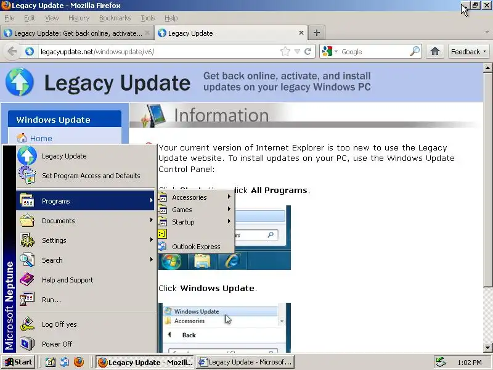Click the taskbar clock showing 1:02 PM
493x370 pixels.
[x=470, y=363]
